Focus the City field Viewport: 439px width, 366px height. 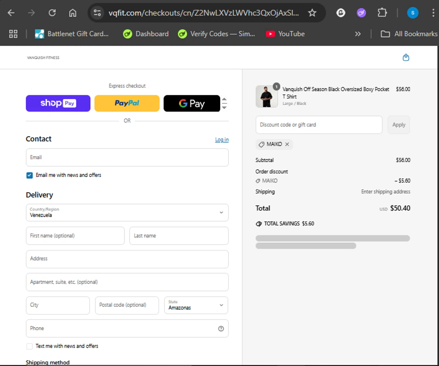pyautogui.click(x=58, y=305)
